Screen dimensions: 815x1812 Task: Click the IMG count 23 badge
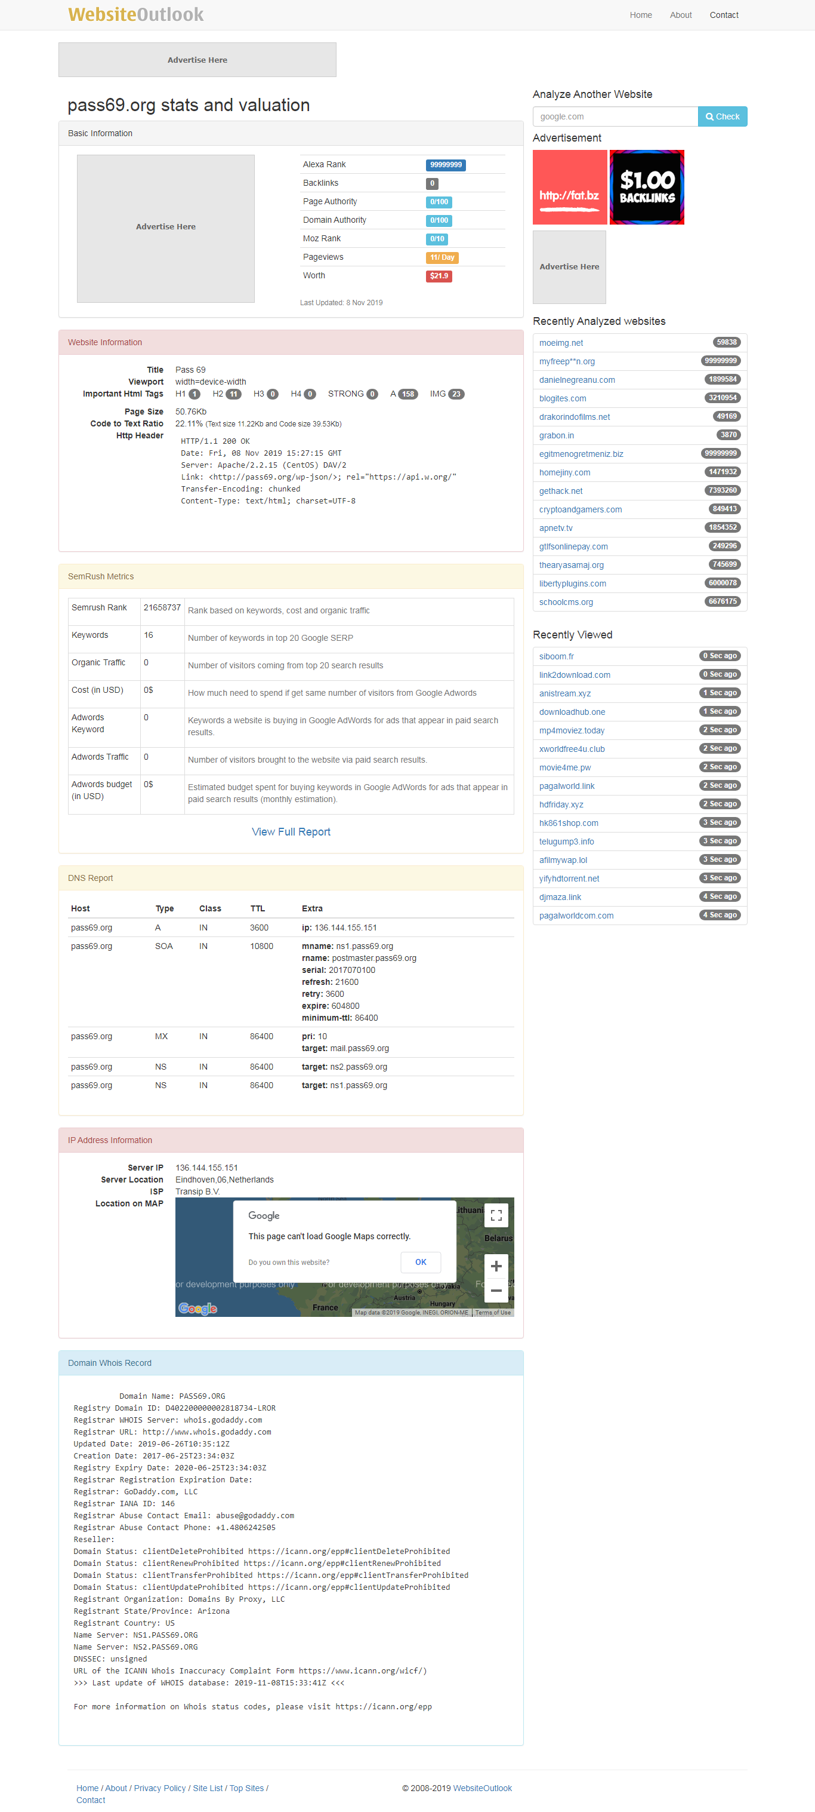pyautogui.click(x=456, y=394)
